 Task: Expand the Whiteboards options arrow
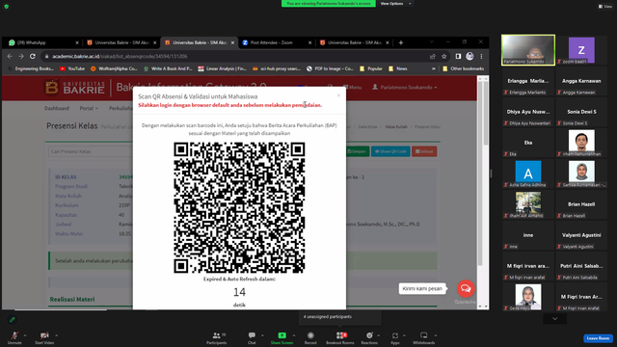click(436, 335)
